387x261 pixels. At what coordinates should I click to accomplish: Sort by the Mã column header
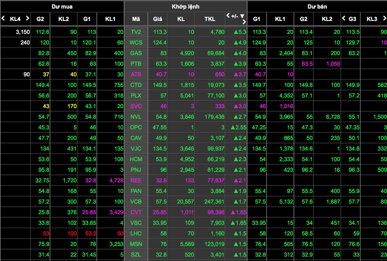(x=136, y=19)
